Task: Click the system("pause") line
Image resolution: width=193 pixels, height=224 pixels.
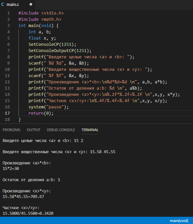Action: pyautogui.click(x=49, y=107)
